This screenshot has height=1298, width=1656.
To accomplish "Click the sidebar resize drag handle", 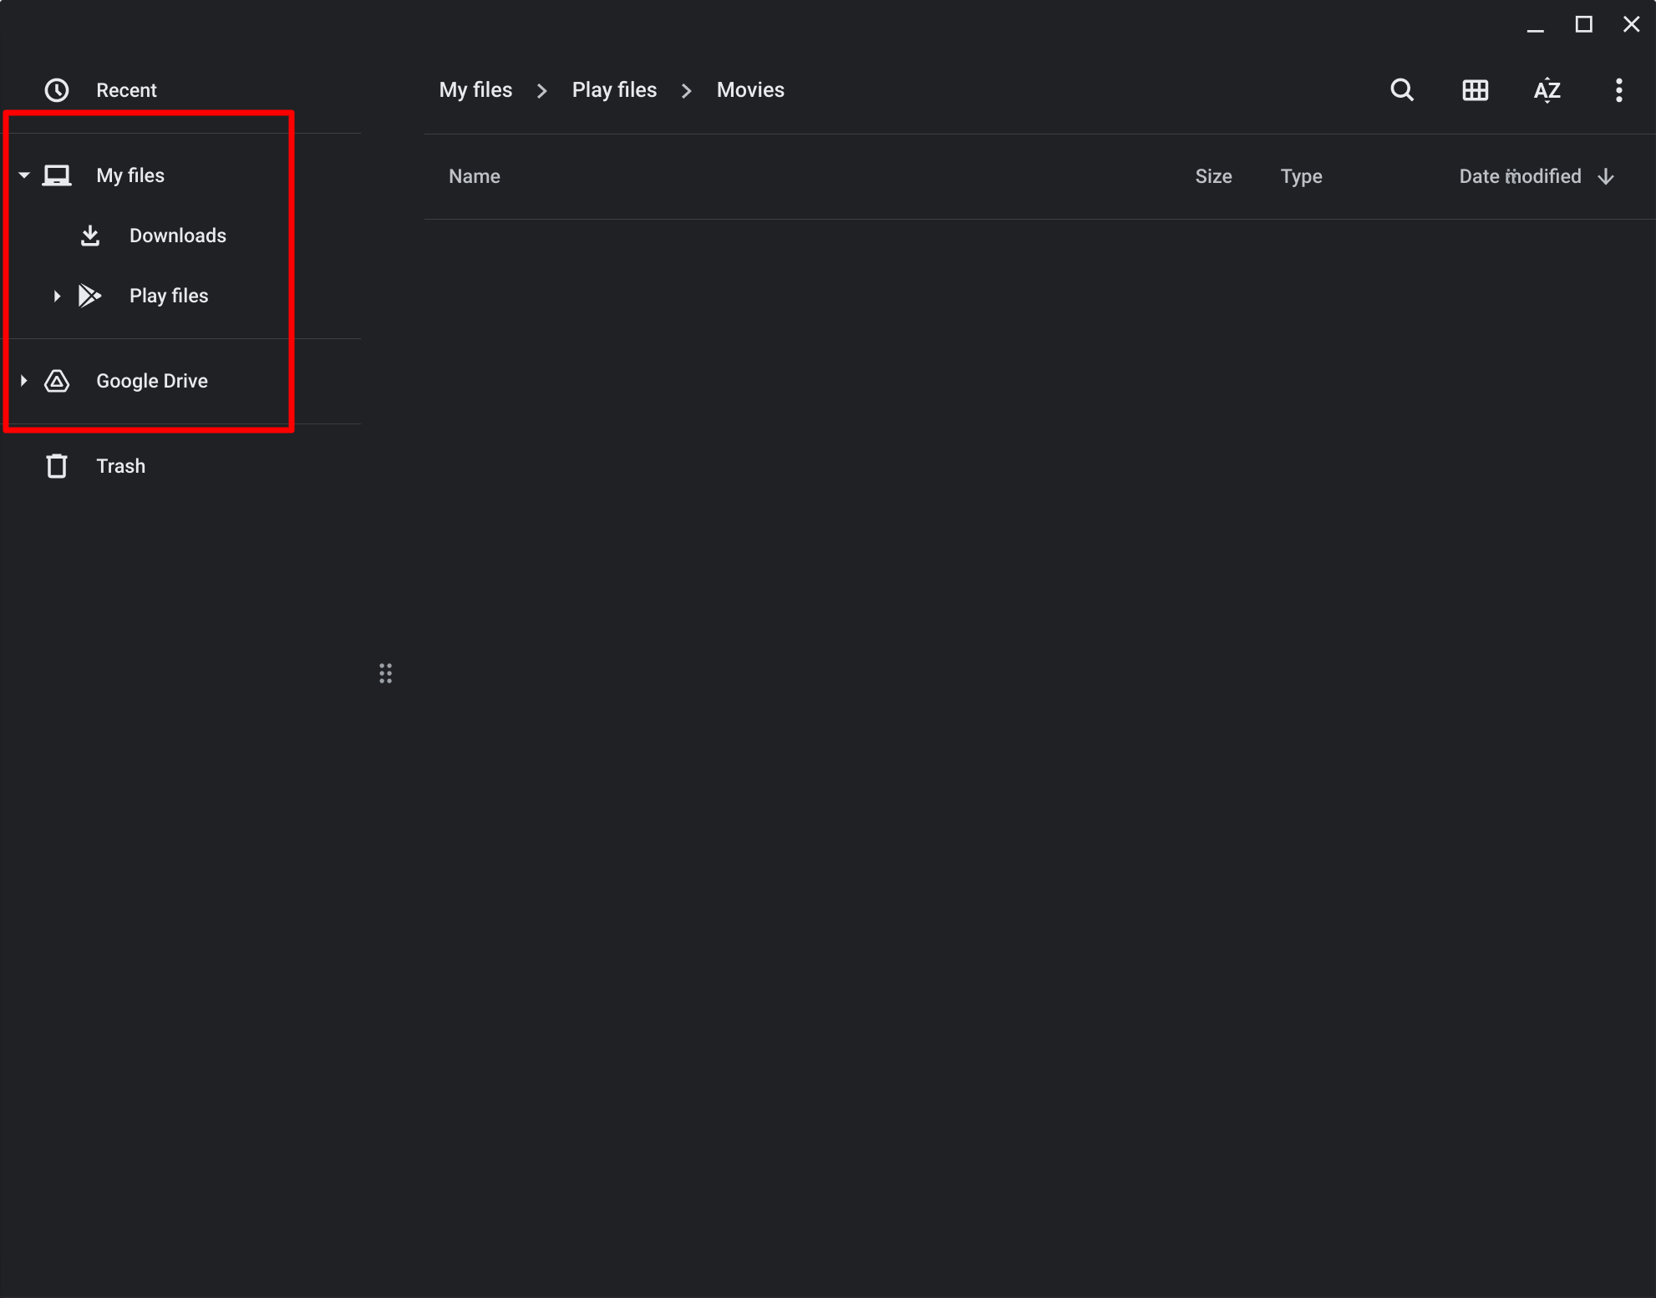I will [385, 673].
